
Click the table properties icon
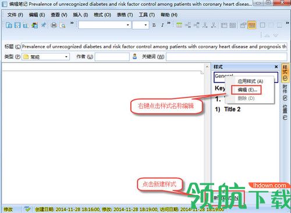coord(243,25)
